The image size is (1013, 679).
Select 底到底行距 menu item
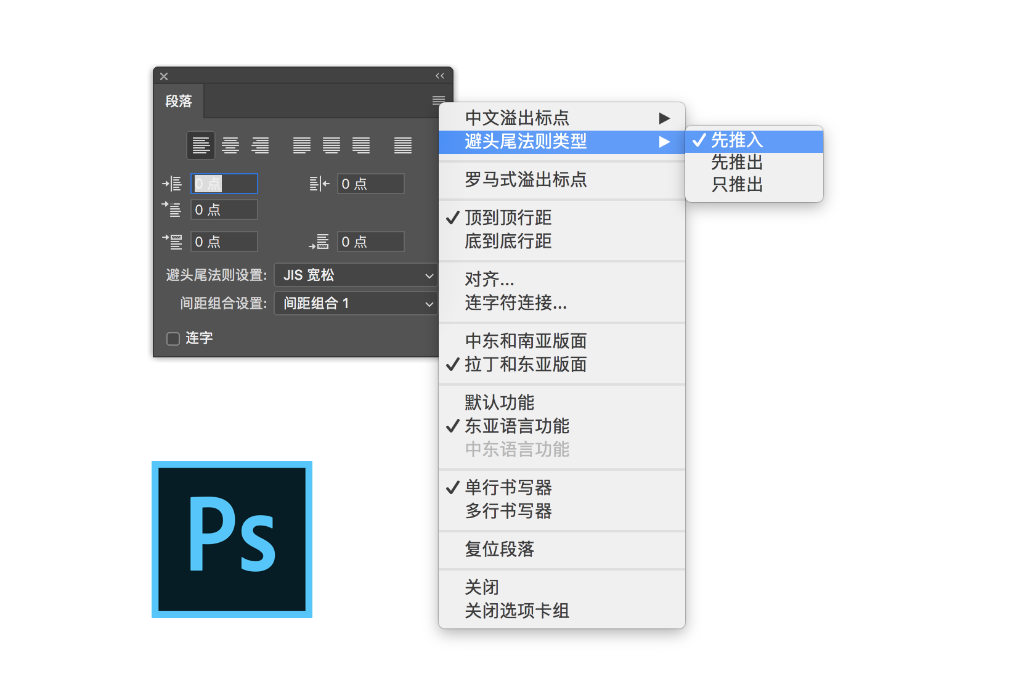coord(562,242)
